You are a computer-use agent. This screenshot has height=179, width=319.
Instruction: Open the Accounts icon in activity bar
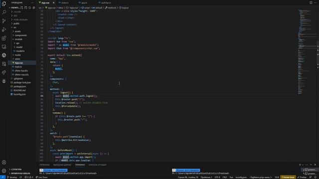click(x=4, y=163)
